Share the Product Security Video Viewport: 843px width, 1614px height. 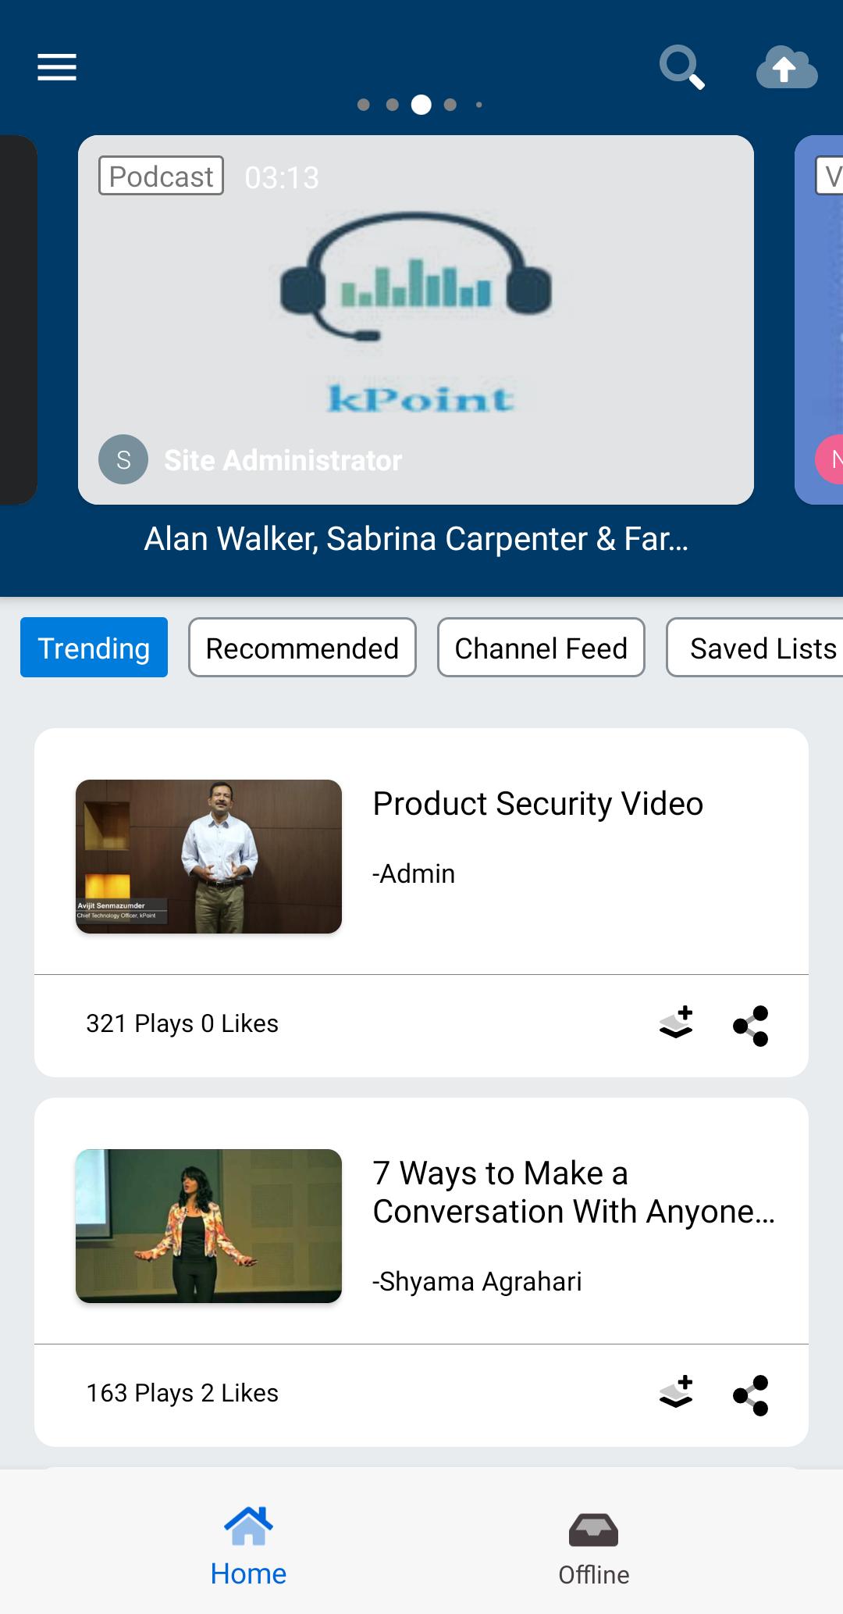(x=751, y=1025)
